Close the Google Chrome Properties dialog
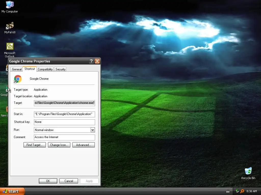 coord(97,61)
